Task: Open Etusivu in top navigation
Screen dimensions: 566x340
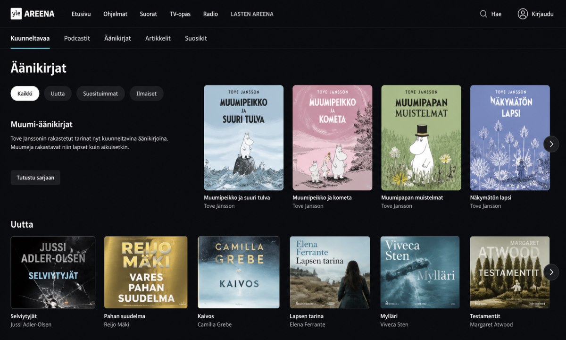Action: click(x=81, y=14)
